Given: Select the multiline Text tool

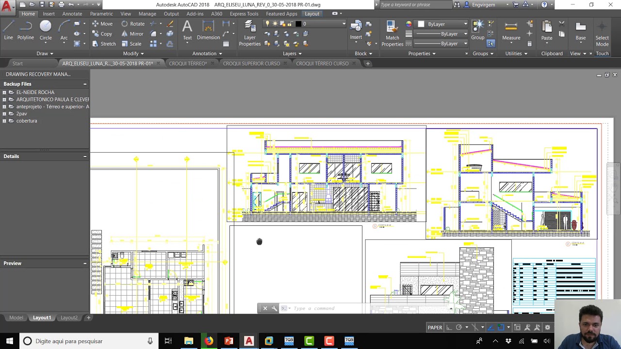Looking at the screenshot, I should (187, 31).
